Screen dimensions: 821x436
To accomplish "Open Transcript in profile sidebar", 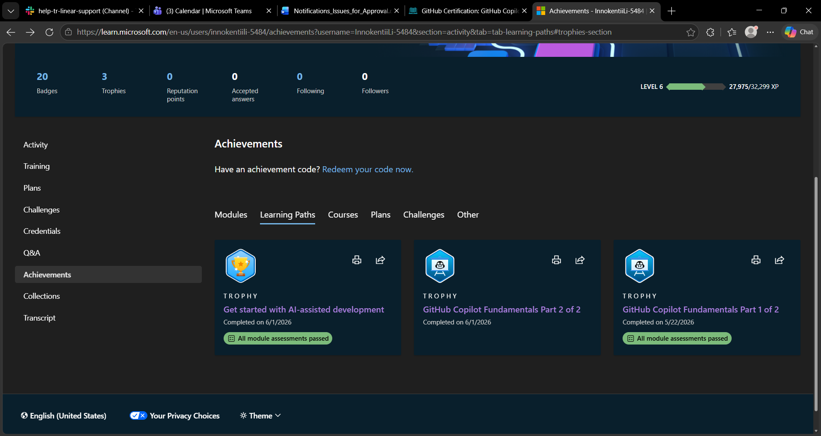I will coord(108,318).
